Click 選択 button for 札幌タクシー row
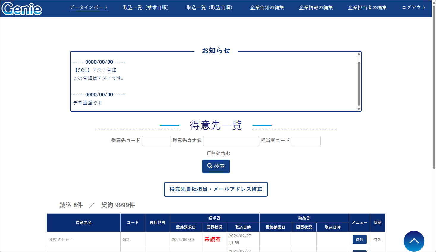This screenshot has width=436, height=252. point(359,240)
